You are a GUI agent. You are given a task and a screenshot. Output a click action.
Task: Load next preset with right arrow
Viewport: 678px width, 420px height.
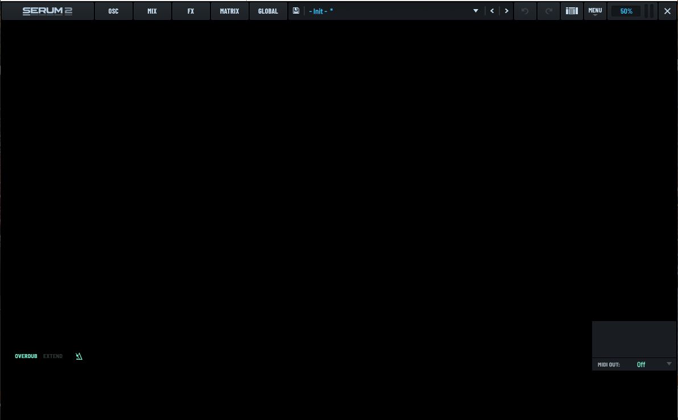[506, 11]
